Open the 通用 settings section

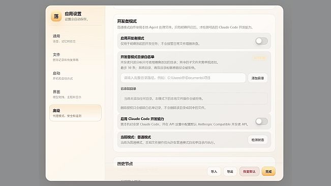(x=75, y=39)
